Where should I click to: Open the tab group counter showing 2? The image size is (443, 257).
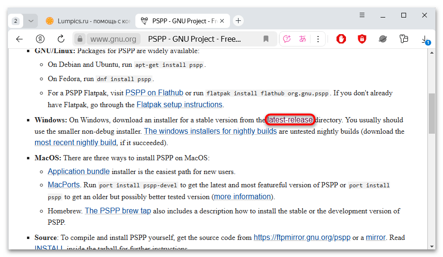(x=16, y=21)
